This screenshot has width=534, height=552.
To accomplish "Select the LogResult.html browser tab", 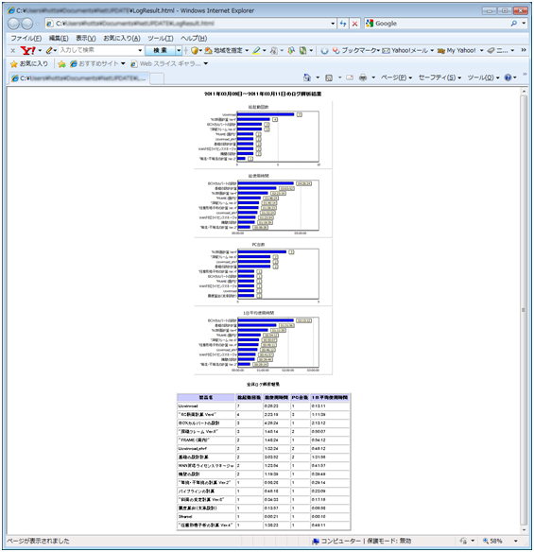I will [x=79, y=78].
